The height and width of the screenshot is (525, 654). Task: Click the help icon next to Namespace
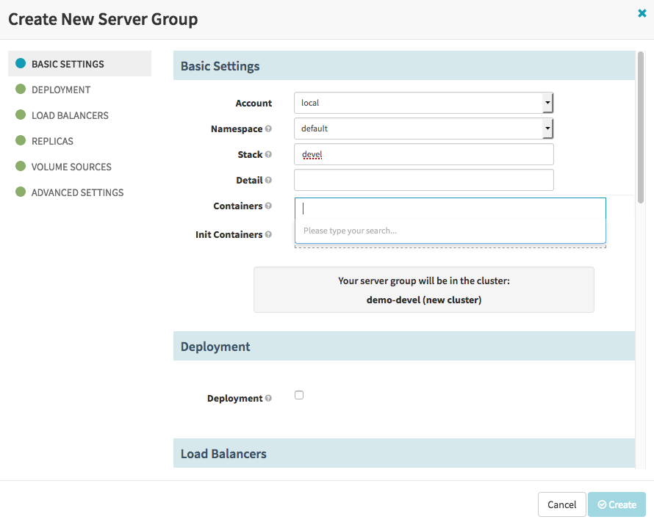pos(268,129)
